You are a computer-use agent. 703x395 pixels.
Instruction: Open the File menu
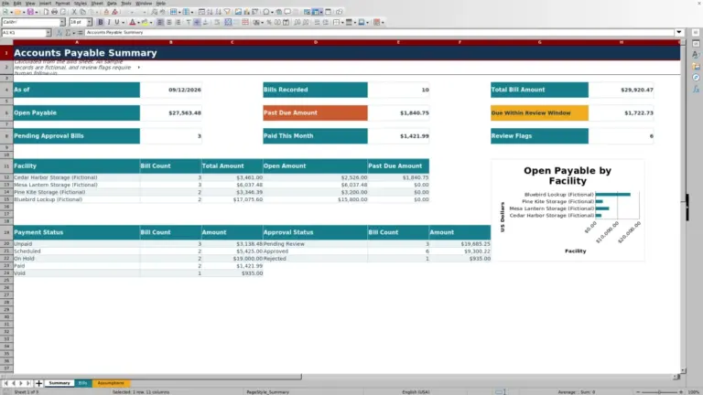pyautogui.click(x=5, y=3)
